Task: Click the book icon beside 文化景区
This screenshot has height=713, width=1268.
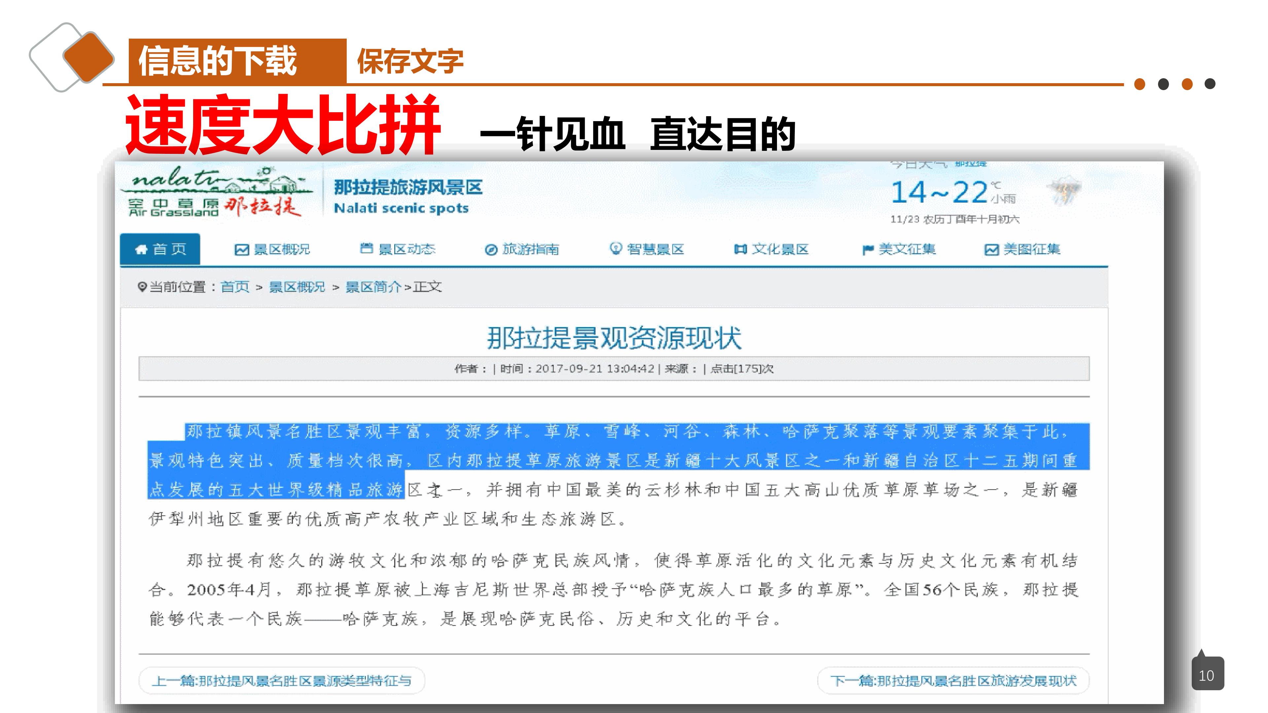Action: coord(740,250)
